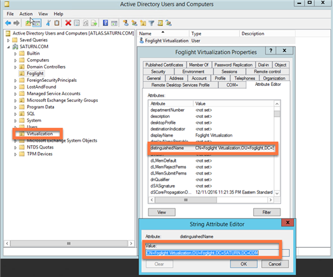Viewport: 333px width, 277px height.
Task: Expand the Managed Service Accounts node
Action: [15, 94]
